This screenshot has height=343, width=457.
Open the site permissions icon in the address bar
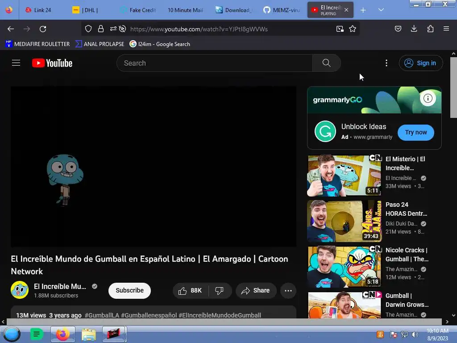[x=113, y=29]
